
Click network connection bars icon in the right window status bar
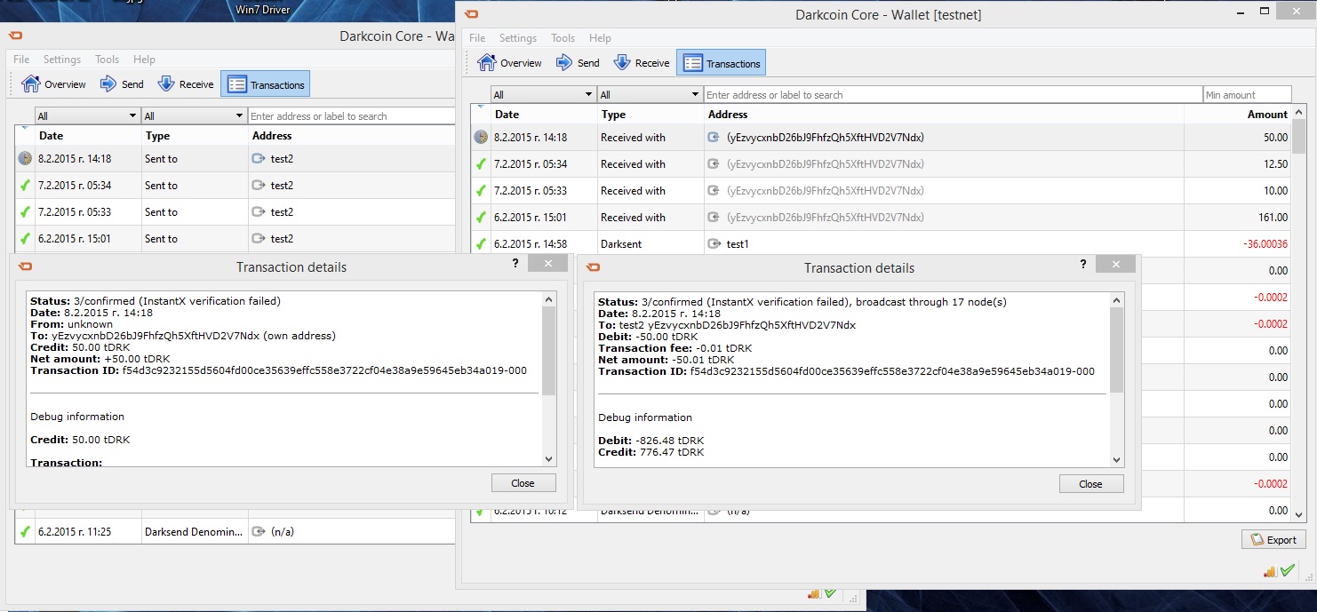tap(1269, 572)
